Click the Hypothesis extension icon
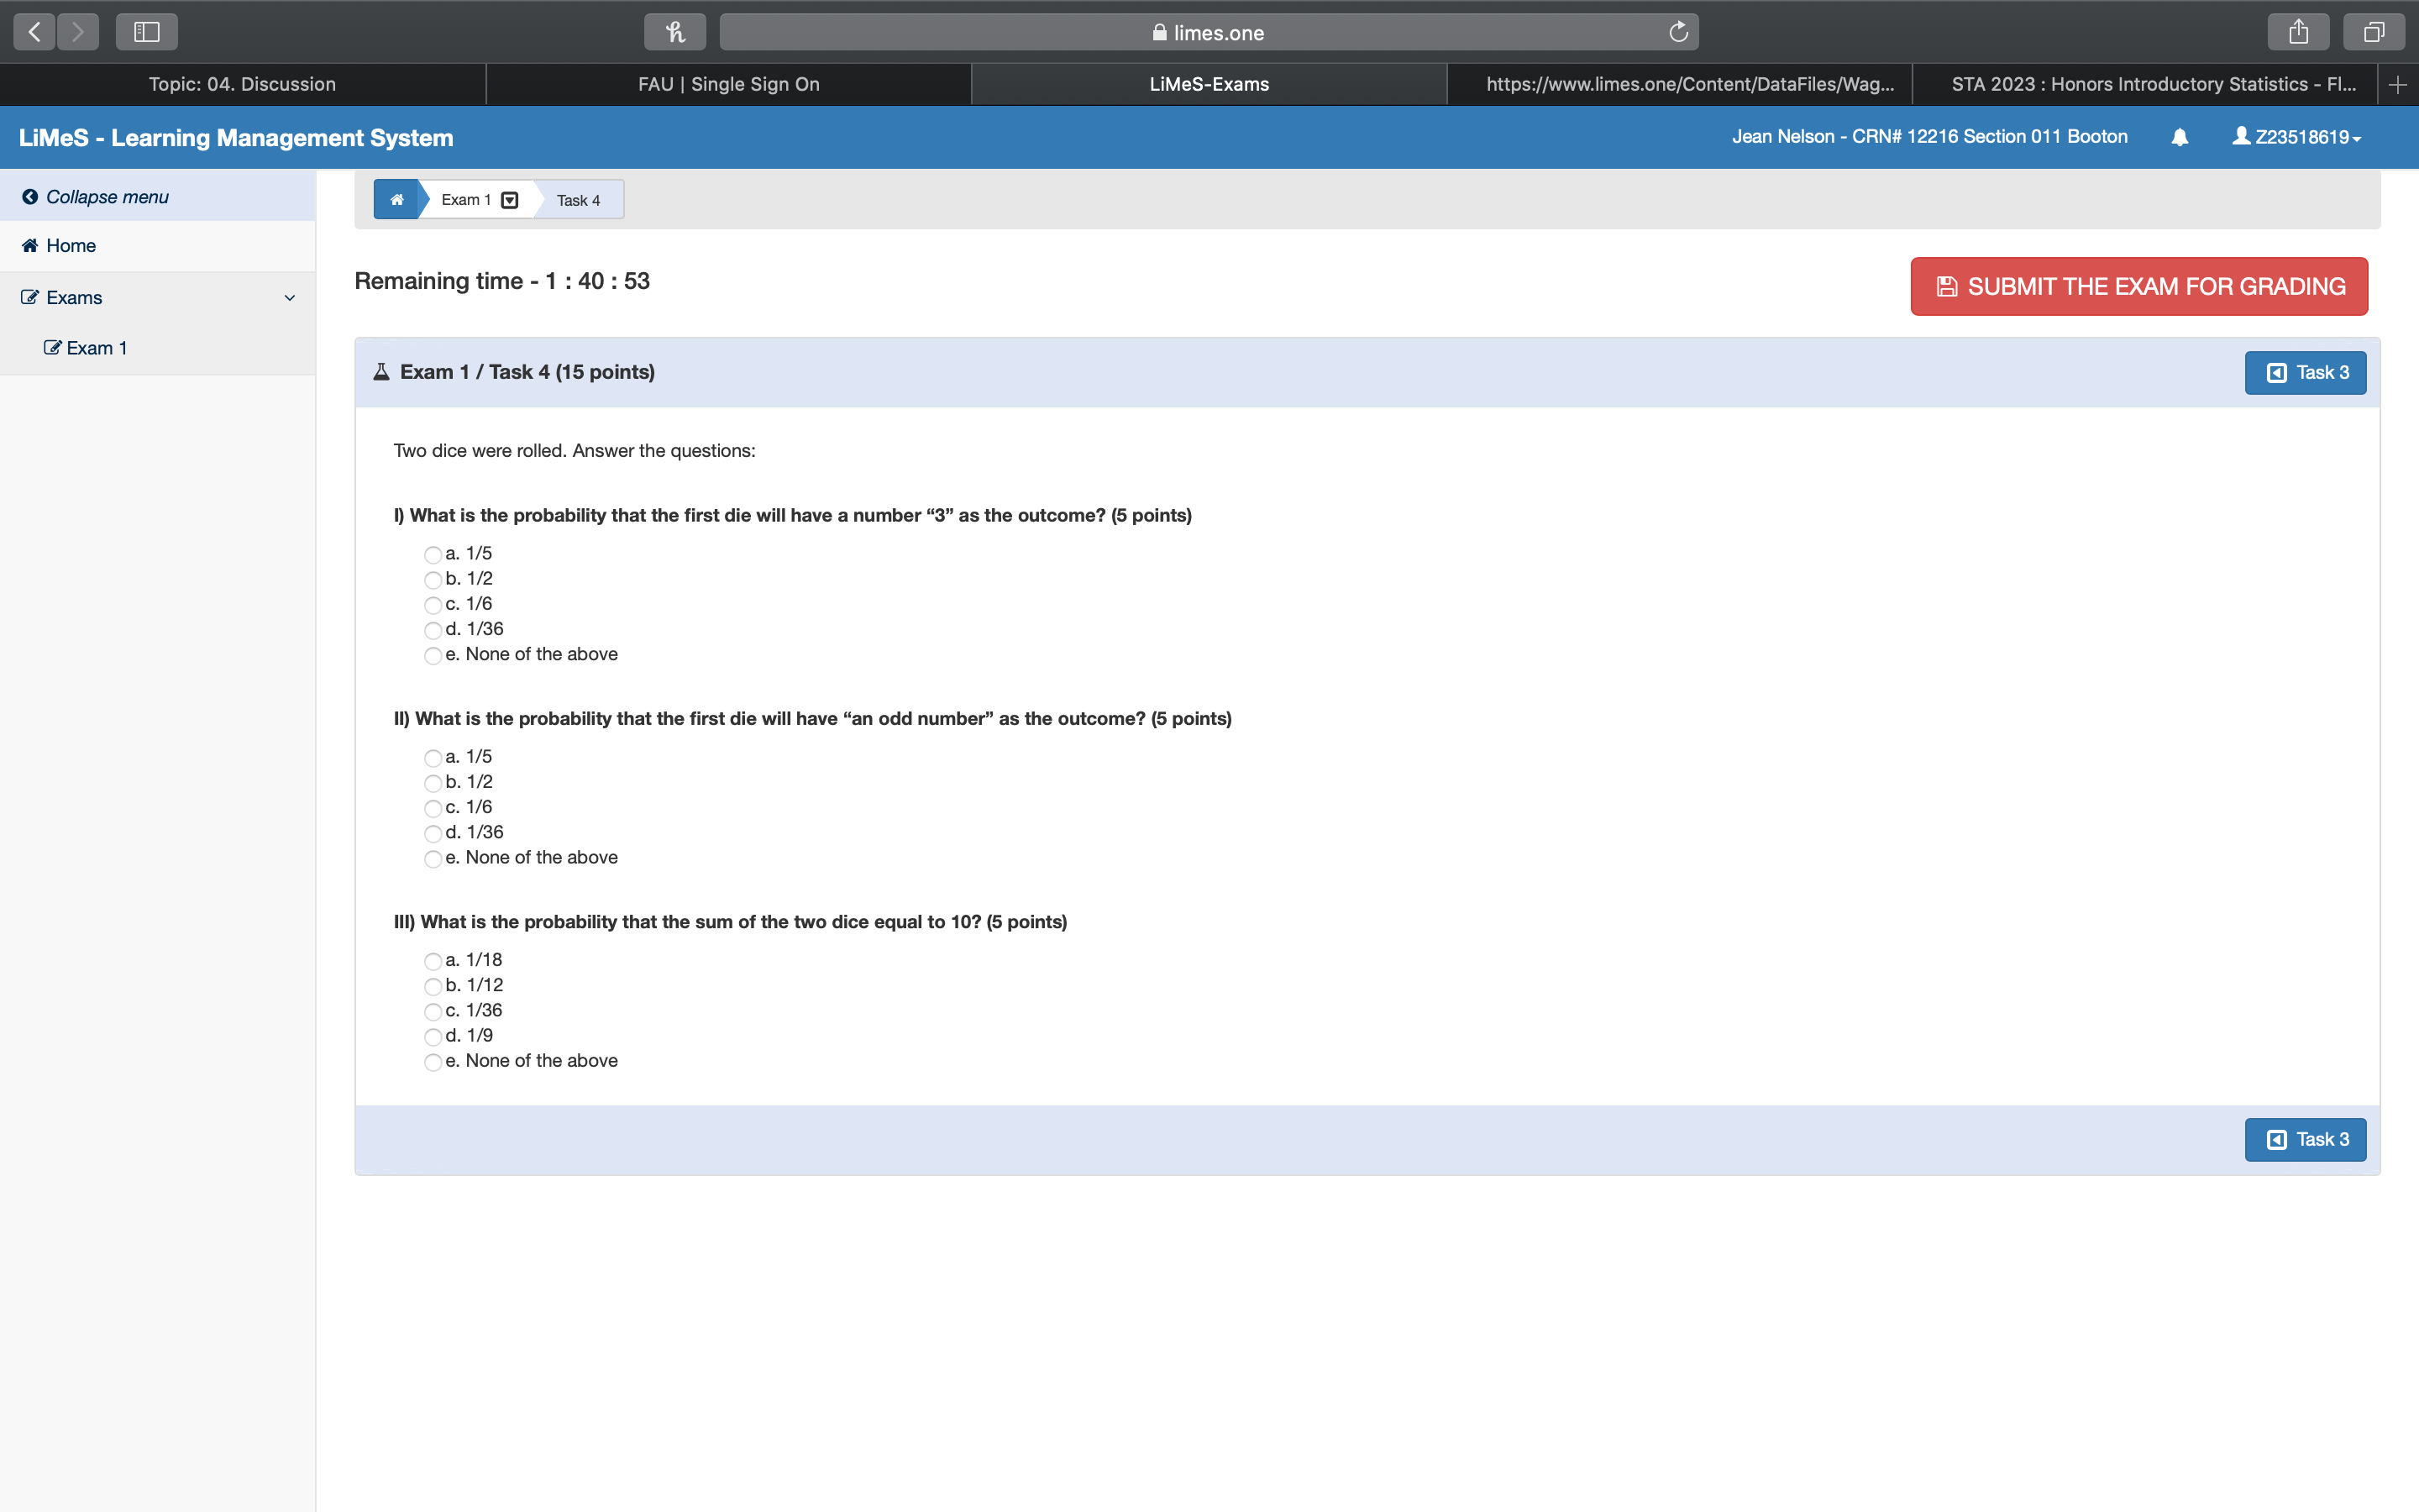Image resolution: width=2419 pixels, height=1512 pixels. (x=674, y=32)
